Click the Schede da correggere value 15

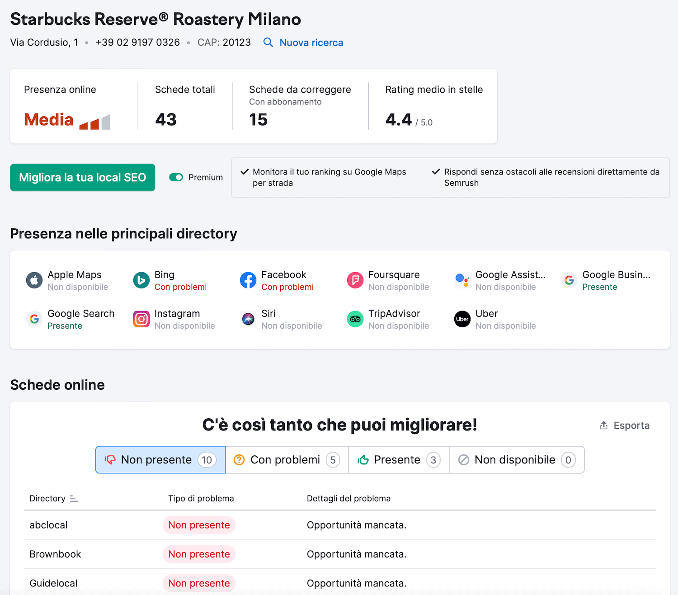[x=259, y=120]
